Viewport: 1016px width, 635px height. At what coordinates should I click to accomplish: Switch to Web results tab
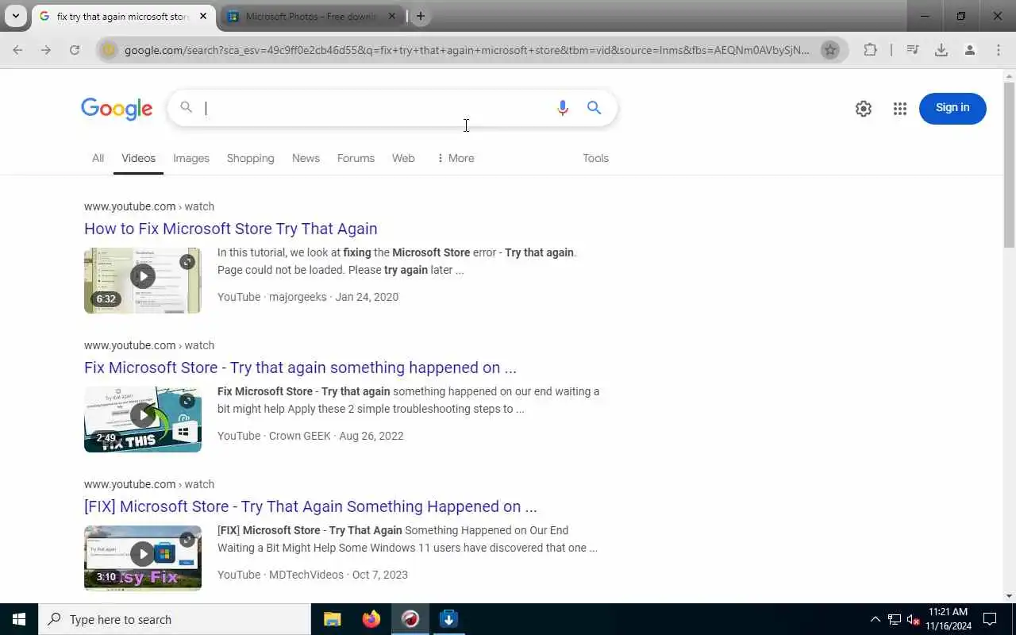(403, 158)
